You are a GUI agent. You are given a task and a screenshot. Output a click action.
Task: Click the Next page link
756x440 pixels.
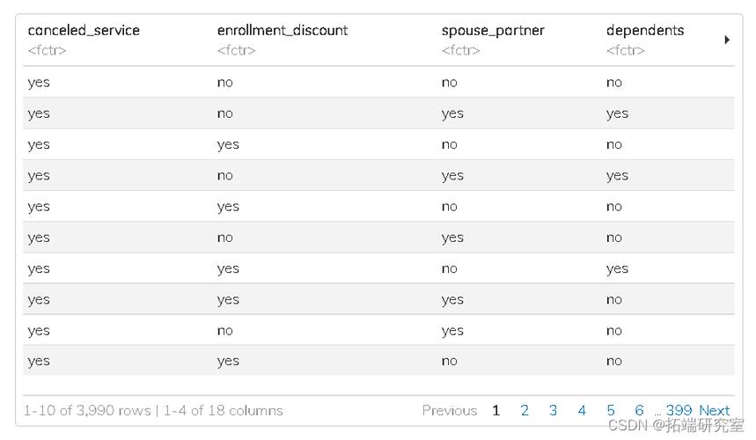715,411
